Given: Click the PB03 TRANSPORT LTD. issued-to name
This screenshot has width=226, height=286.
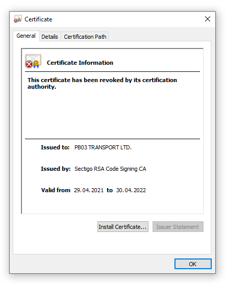Looking at the screenshot, I should coord(103,147).
